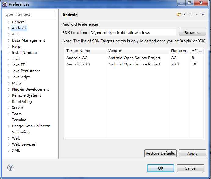Select Install/Update category
The width and height of the screenshot is (211, 179).
(x=24, y=53)
